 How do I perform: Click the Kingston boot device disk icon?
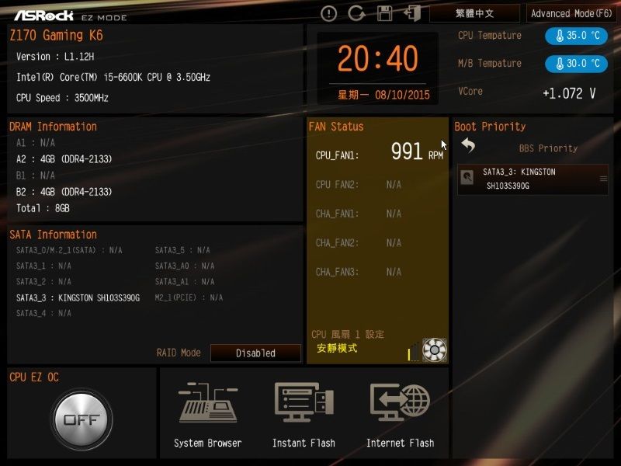click(467, 178)
